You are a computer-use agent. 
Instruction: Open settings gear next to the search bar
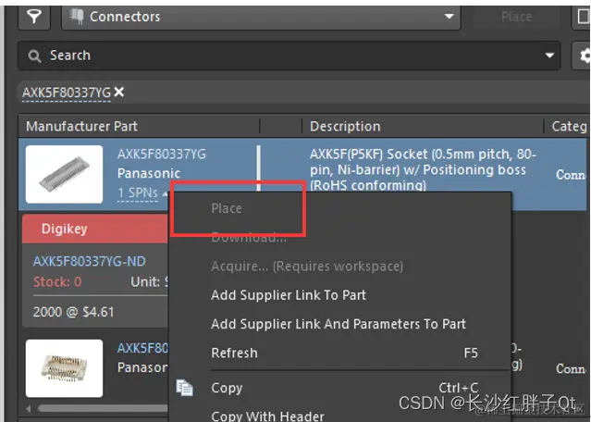(583, 56)
